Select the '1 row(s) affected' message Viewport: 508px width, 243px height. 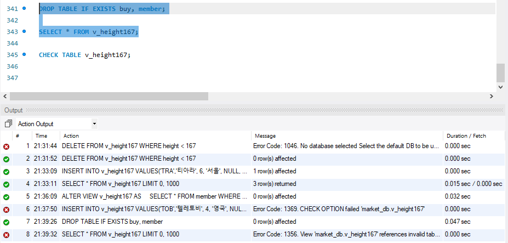point(275,171)
